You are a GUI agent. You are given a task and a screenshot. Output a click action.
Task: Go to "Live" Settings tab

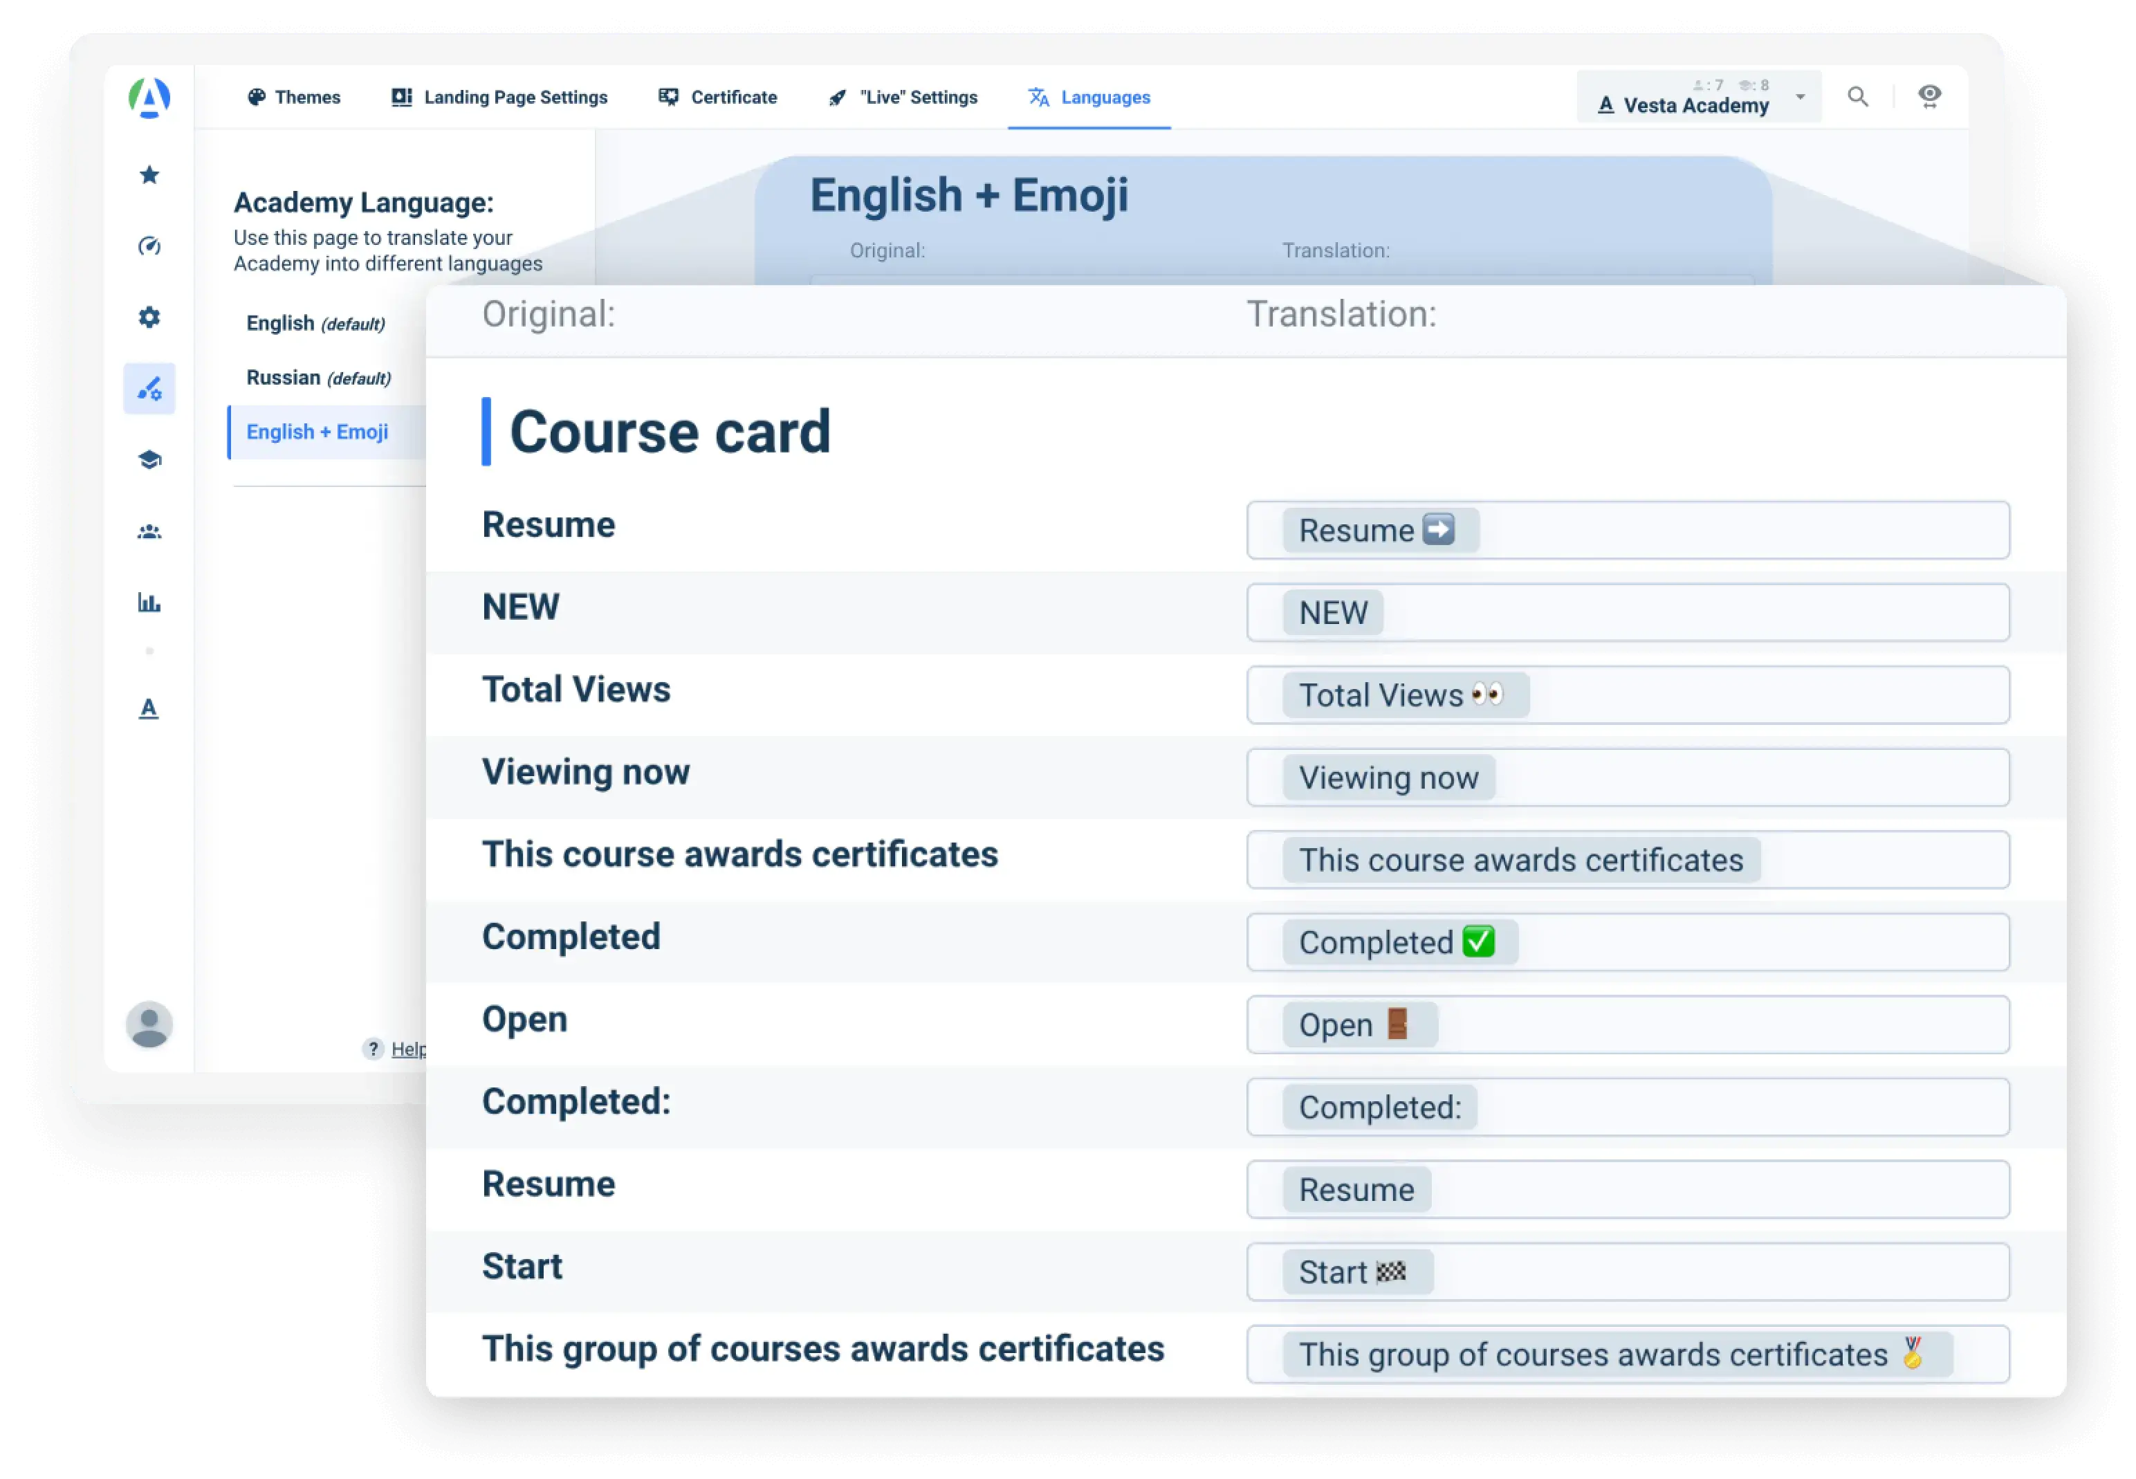(903, 98)
